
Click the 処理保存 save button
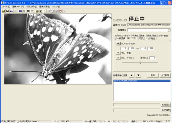coord(165,110)
